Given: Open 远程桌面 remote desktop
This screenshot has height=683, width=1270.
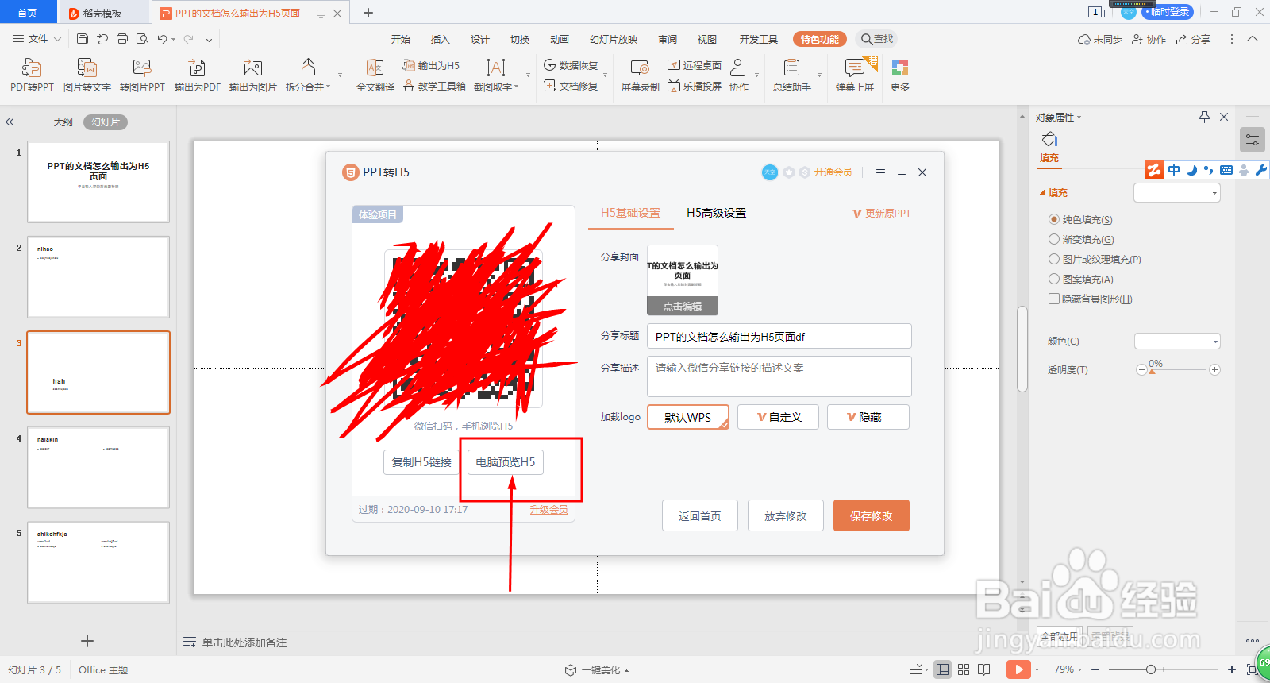Looking at the screenshot, I should tap(695, 65).
